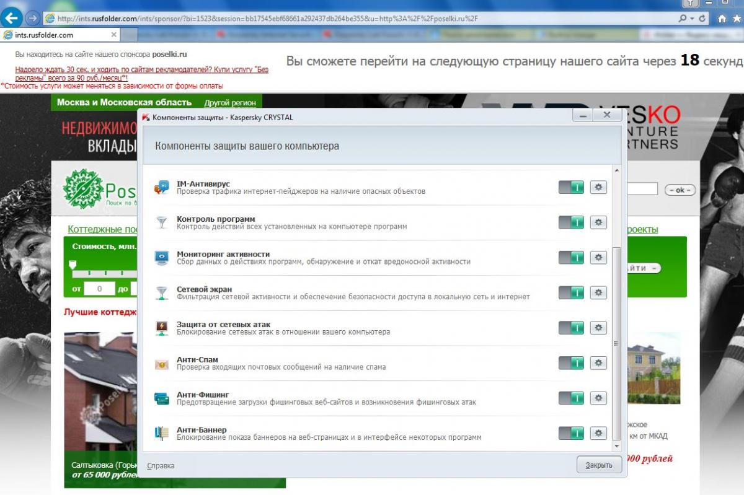
Task: Turn off Защита от сетевых атак switch
Action: (x=571, y=327)
